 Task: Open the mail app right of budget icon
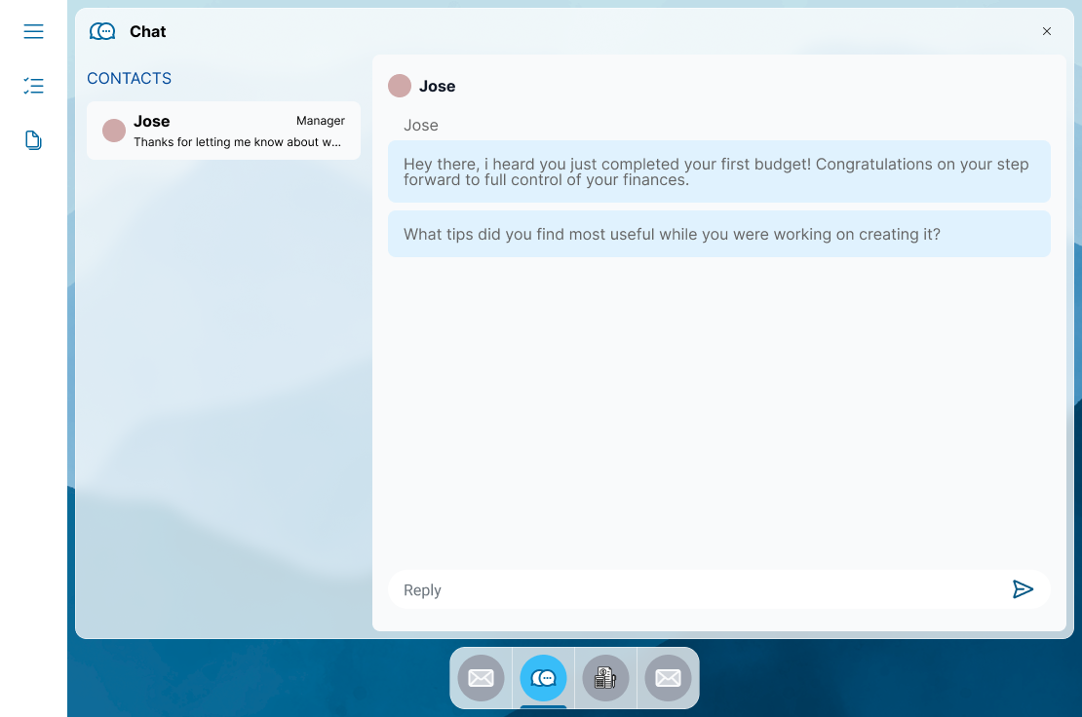[668, 678]
